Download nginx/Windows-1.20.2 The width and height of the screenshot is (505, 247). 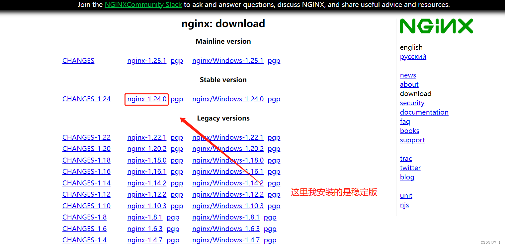tap(228, 149)
